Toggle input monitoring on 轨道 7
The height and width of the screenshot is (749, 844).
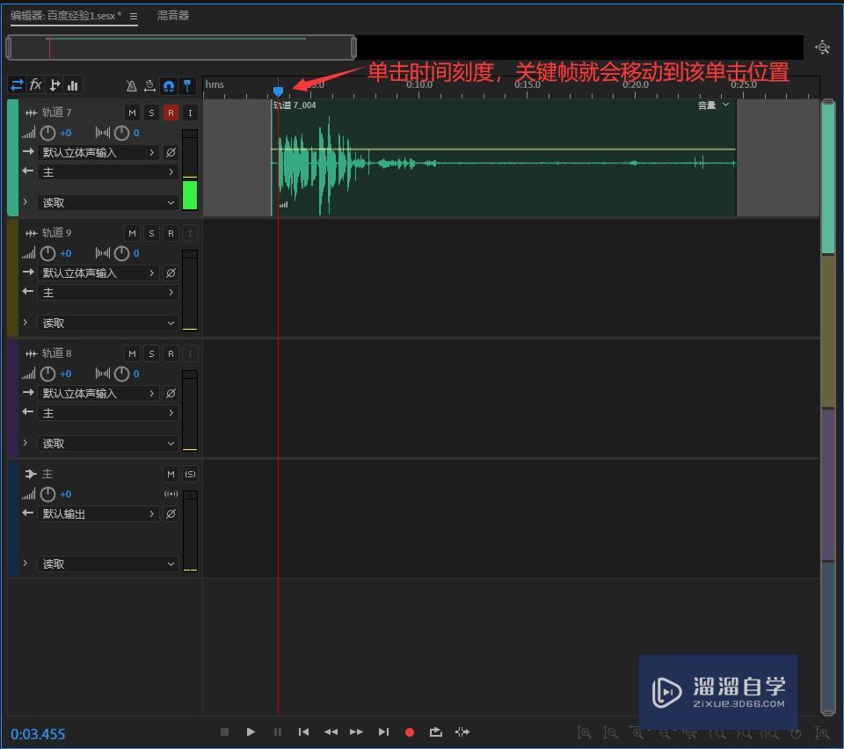coord(190,113)
